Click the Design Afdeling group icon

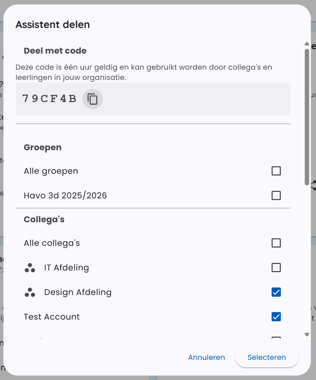tap(30, 292)
